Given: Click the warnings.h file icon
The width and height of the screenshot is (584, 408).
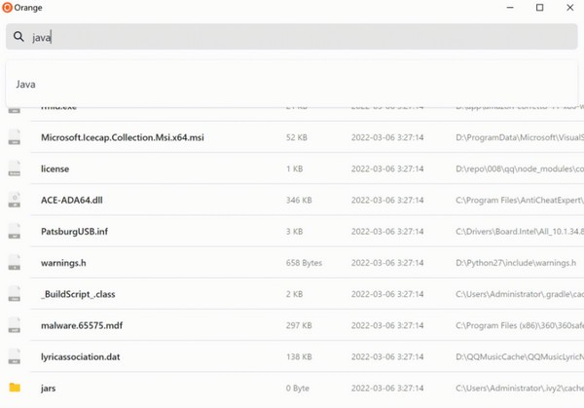Looking at the screenshot, I should [15, 262].
